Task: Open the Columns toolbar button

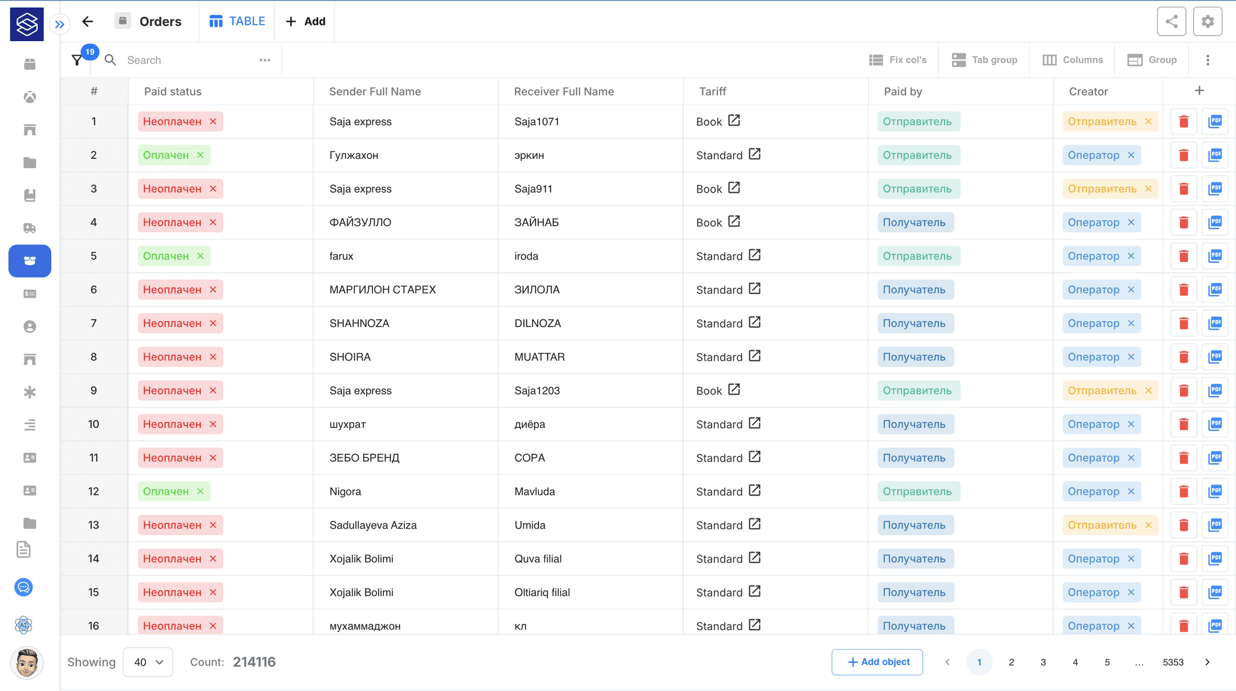Action: coord(1072,60)
